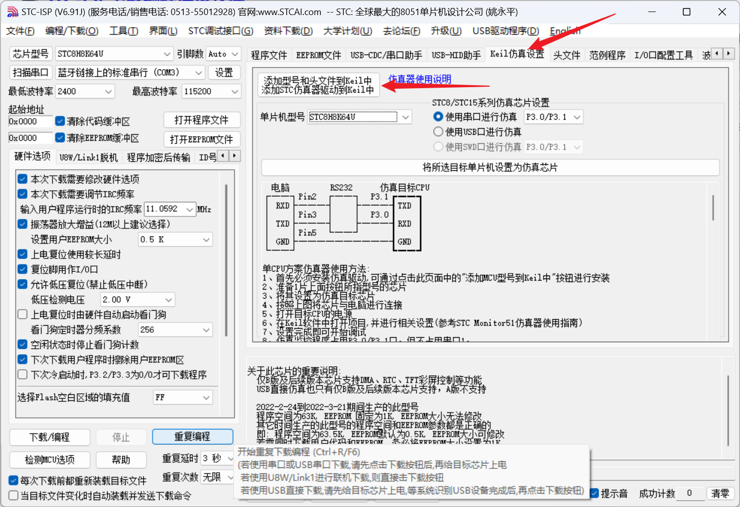
Task: Open Flash填充值 FF dropdown
Action: coord(183,397)
